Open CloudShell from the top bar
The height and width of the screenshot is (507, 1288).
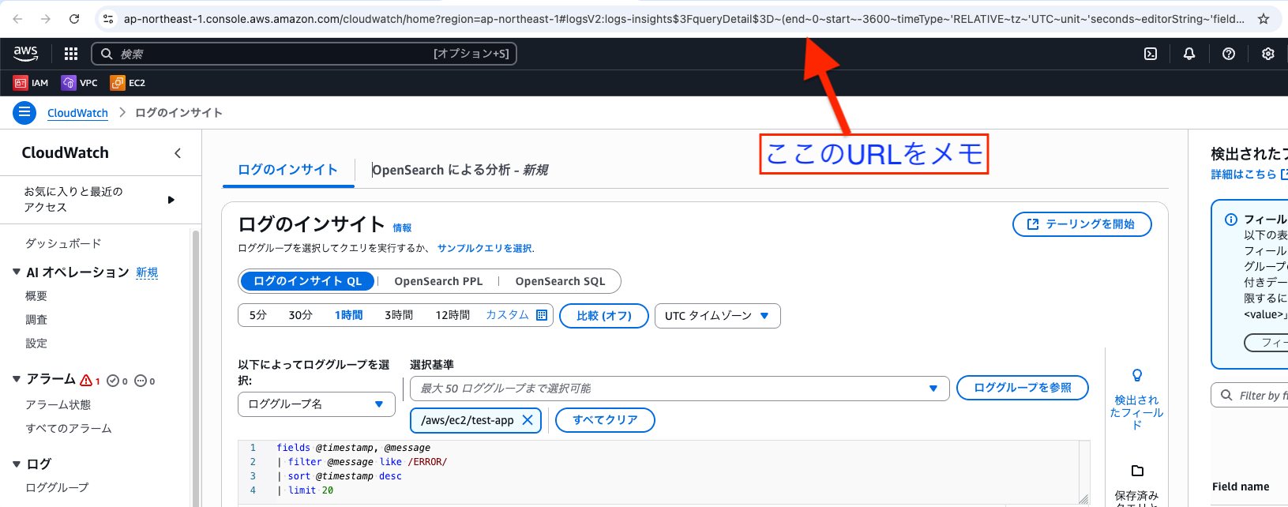[x=1151, y=54]
